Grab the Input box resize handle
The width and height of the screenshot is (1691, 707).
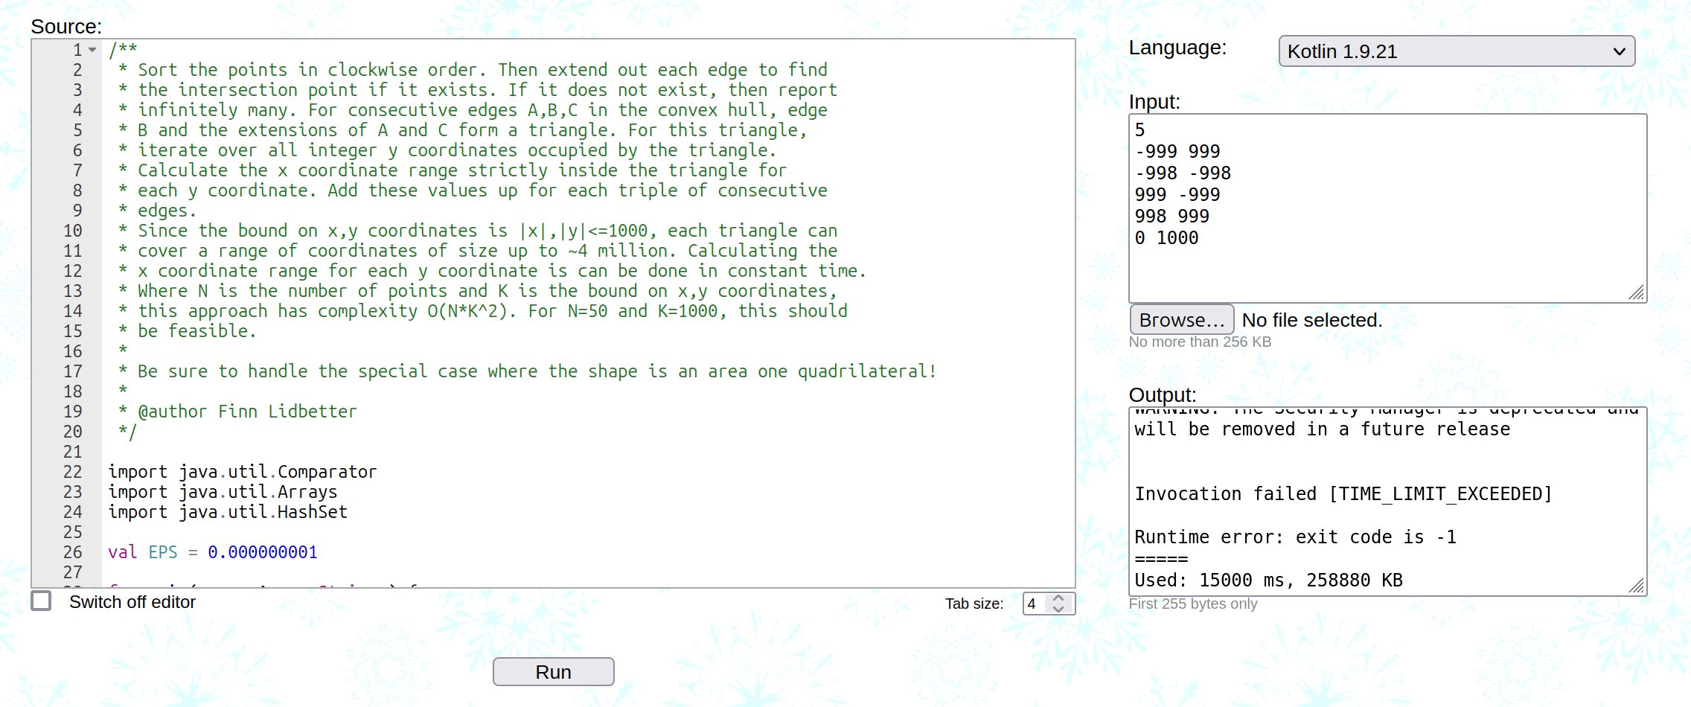[x=1637, y=293]
